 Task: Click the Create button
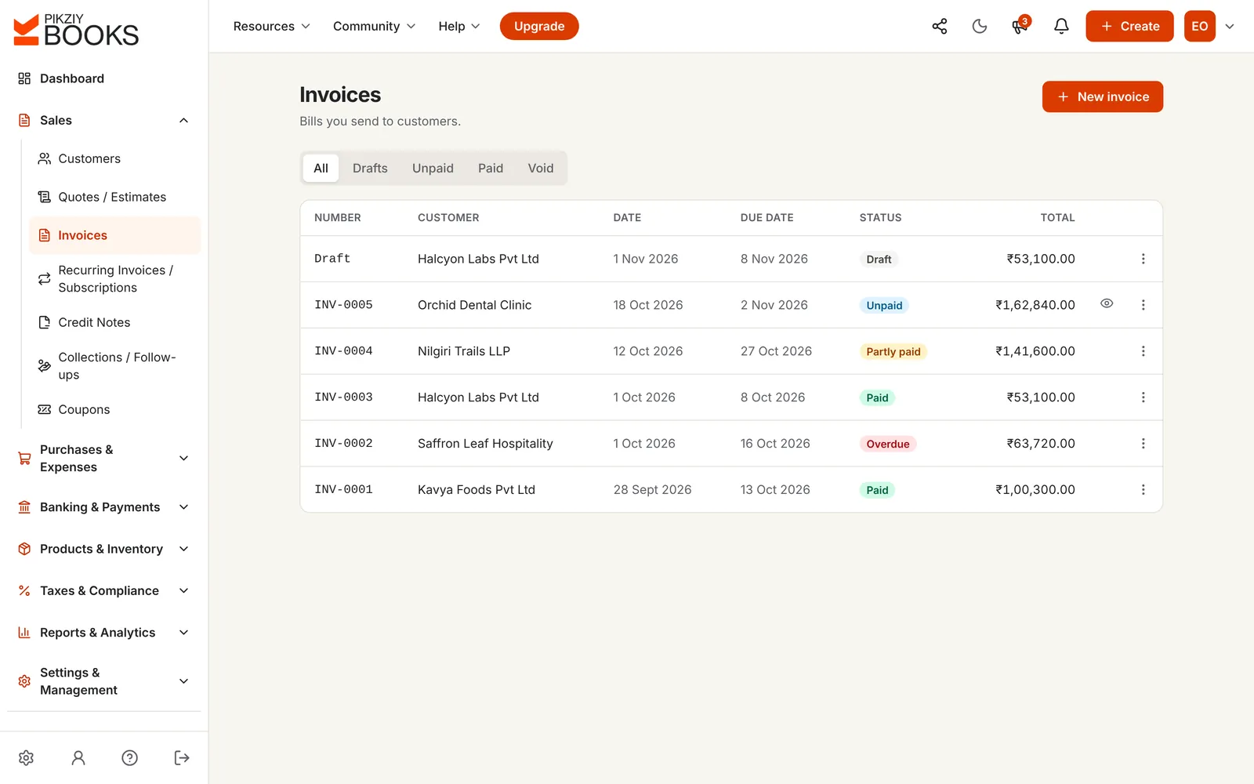1129,27
